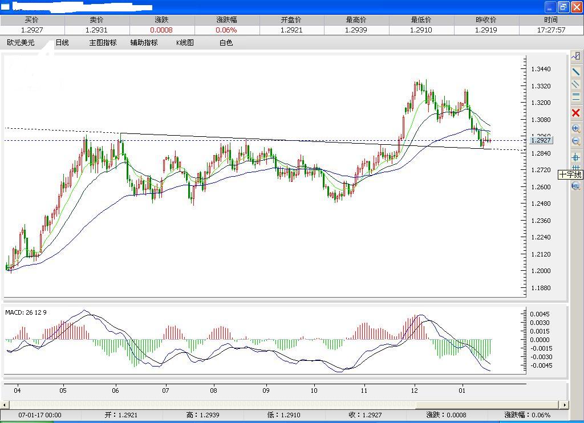Select the horizontal lines drawing tool

(576, 97)
